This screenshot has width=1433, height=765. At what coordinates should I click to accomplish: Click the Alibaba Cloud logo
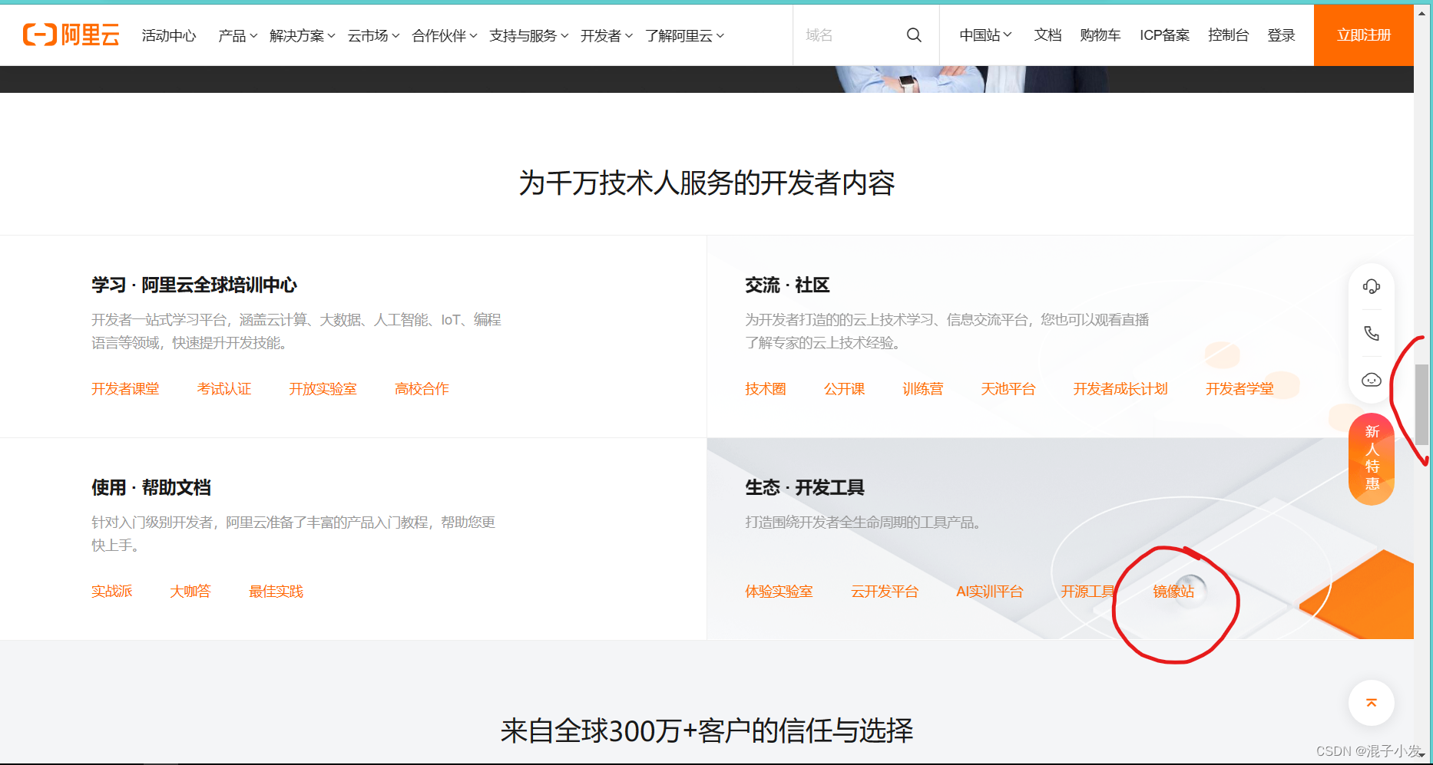71,35
